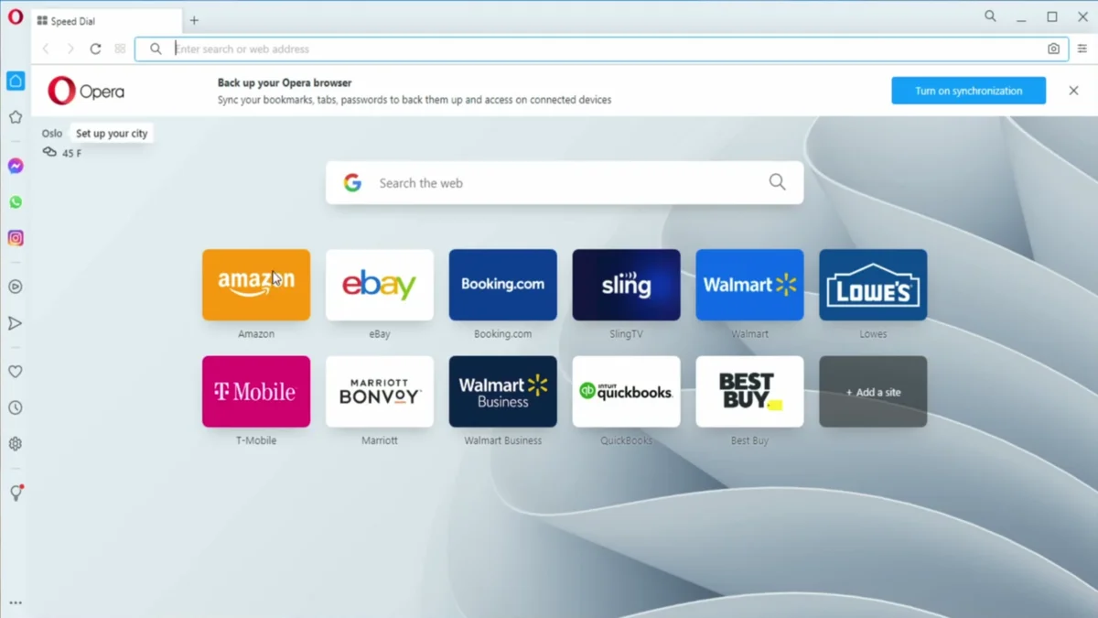Open Bookmarks star icon in sidebar
Image resolution: width=1098 pixels, height=618 pixels.
[16, 117]
